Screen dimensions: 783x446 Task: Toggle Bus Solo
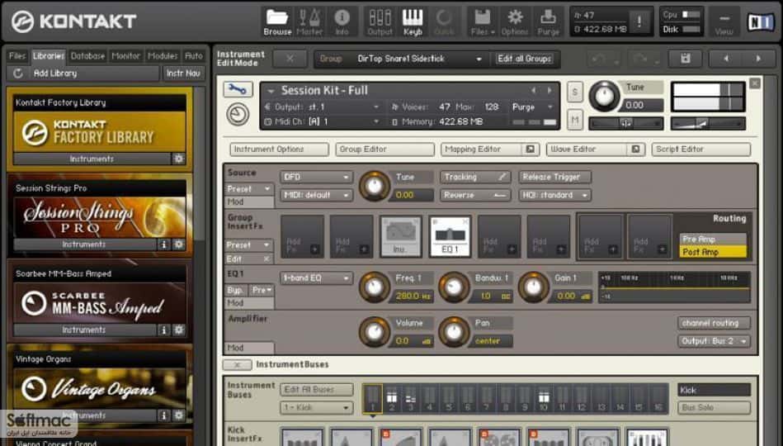[x=714, y=407]
